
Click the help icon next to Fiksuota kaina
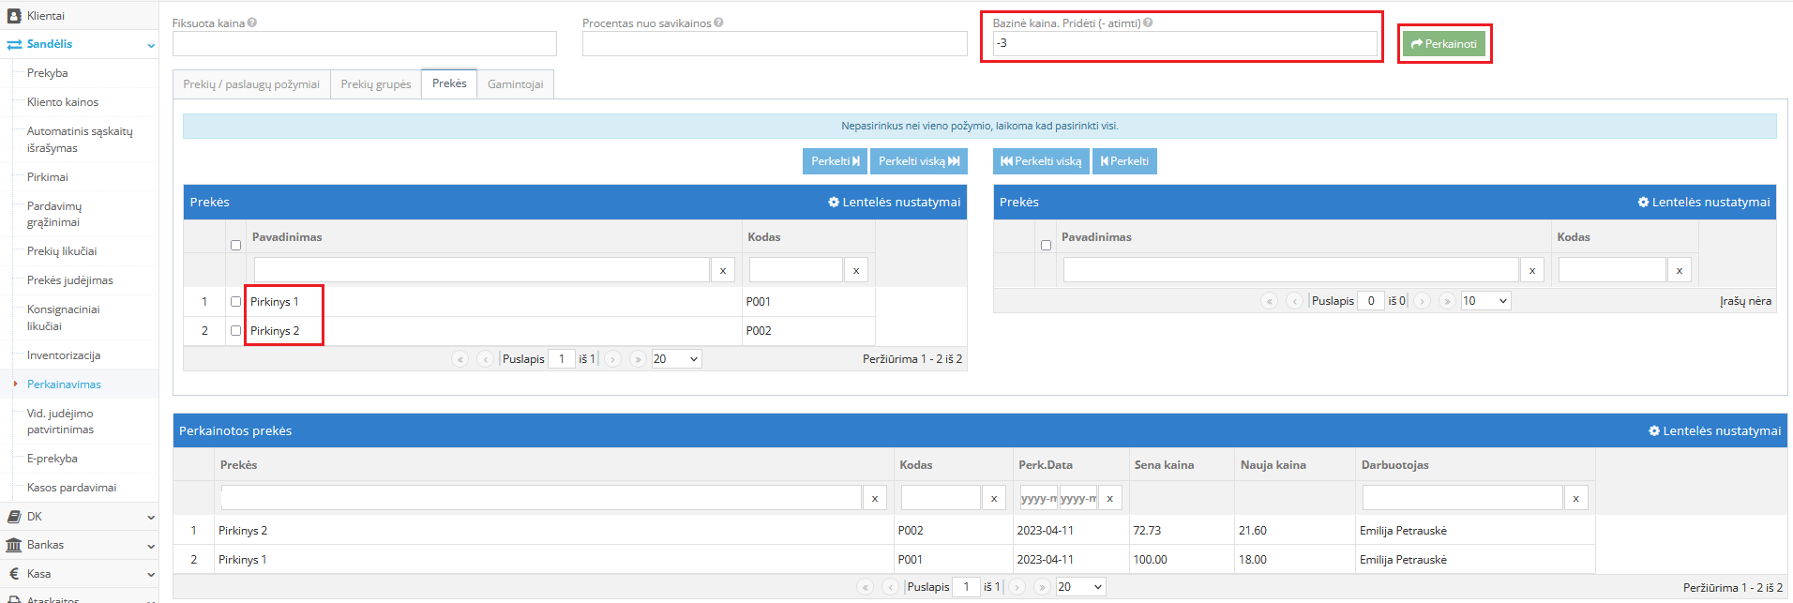point(252,23)
